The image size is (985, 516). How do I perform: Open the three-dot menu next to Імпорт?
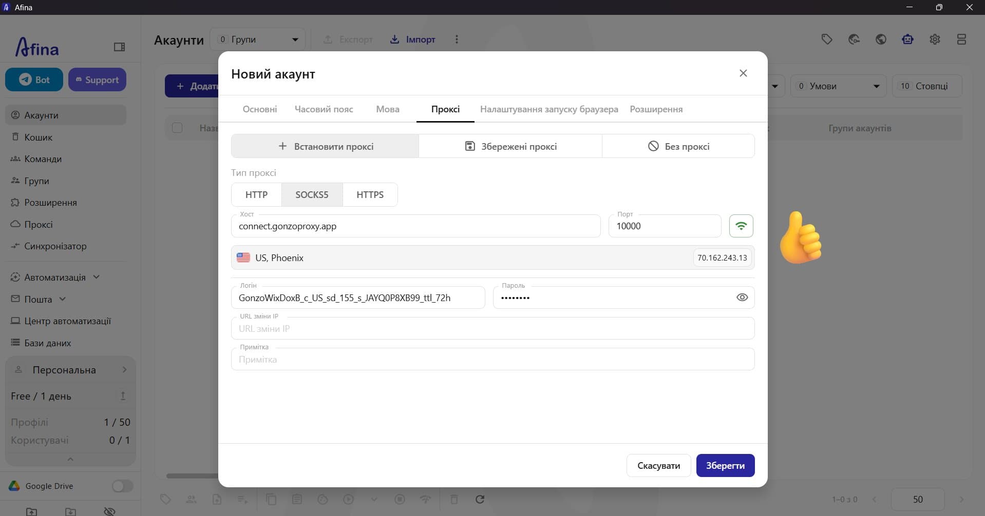[457, 39]
